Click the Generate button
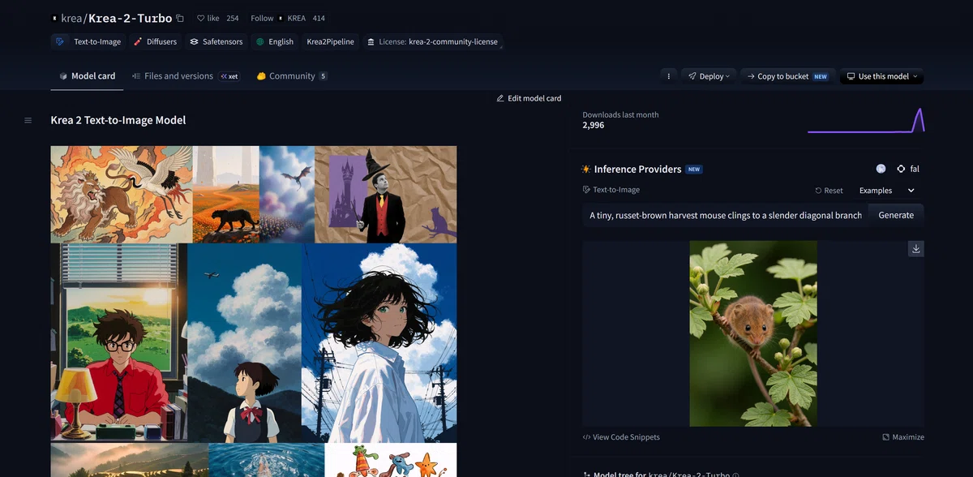Viewport: 973px width, 477px height. [x=896, y=215]
